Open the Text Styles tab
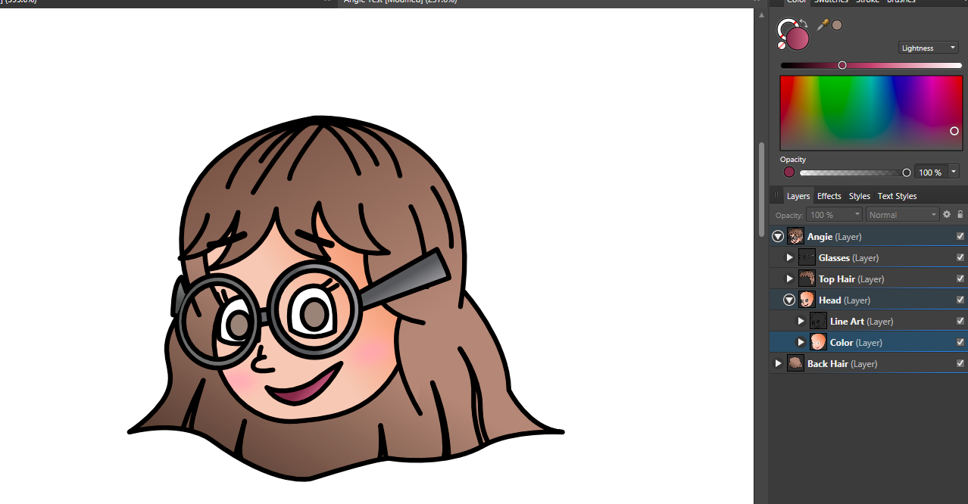This screenshot has height=504, width=968. [897, 196]
